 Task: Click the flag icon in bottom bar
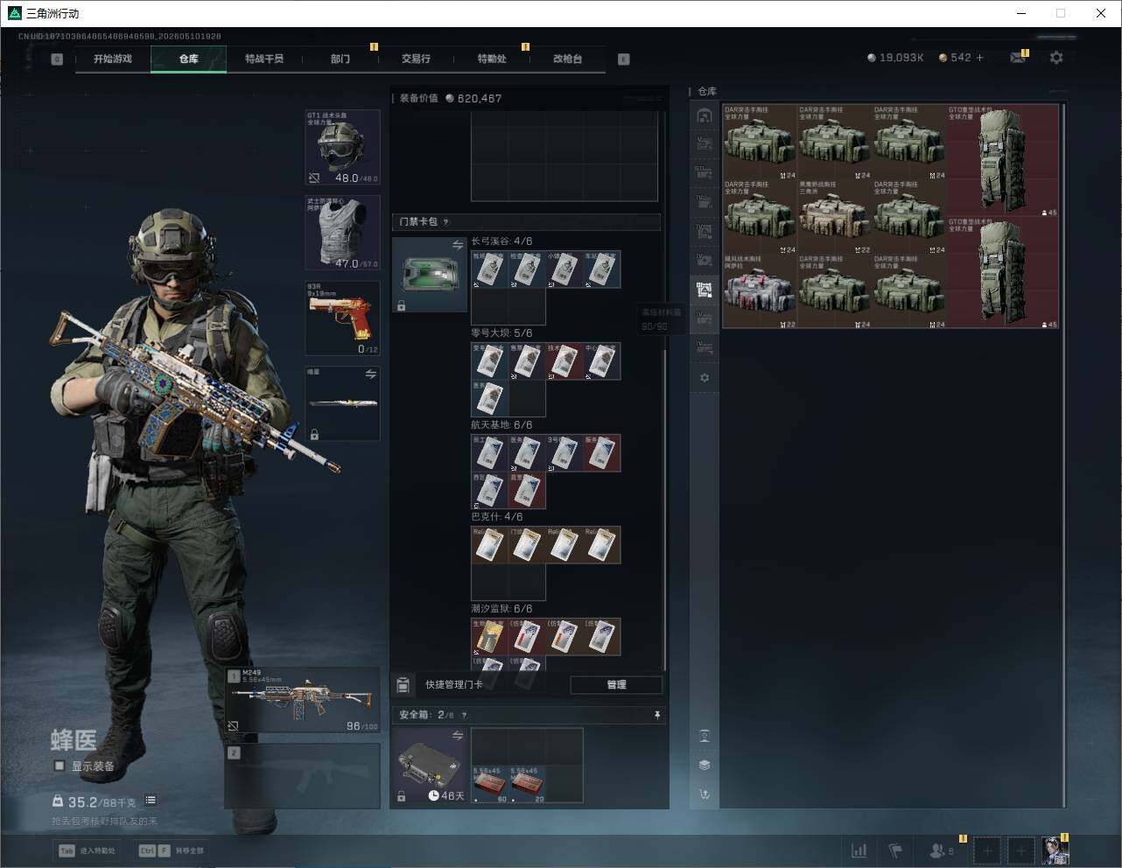tap(895, 850)
